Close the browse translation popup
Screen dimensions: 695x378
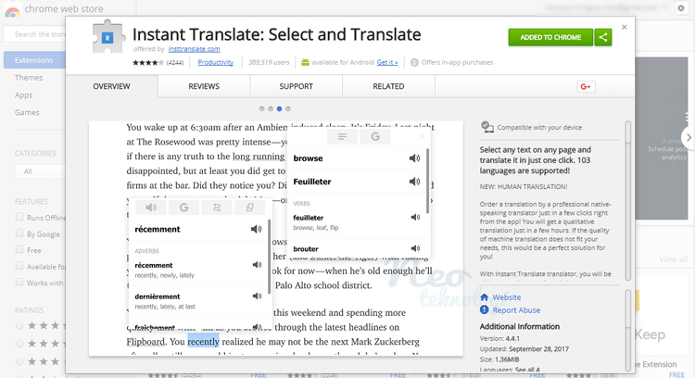(422, 136)
